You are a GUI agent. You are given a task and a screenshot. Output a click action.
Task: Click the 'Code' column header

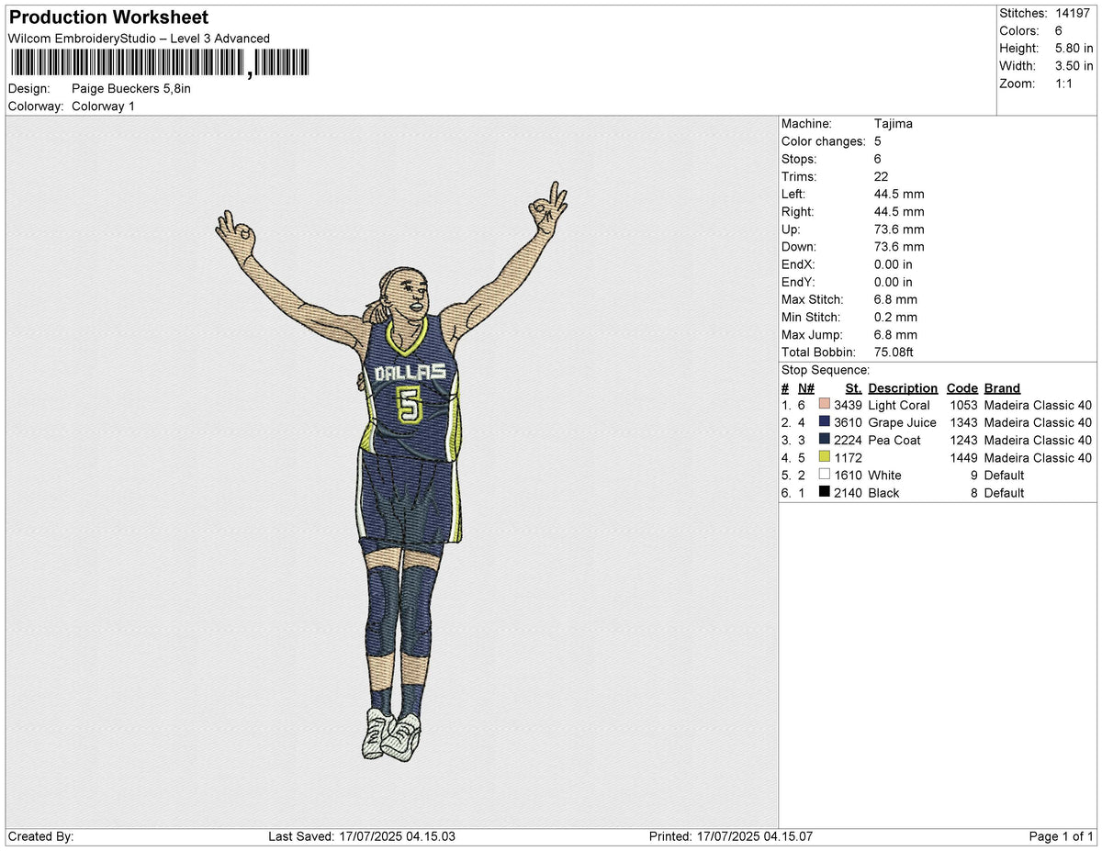[961, 388]
